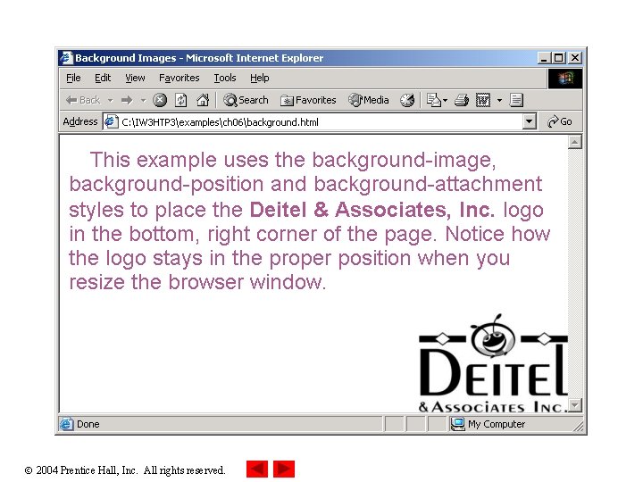Image resolution: width=643 pixels, height=482 pixels.
Task: Open the Edit menu
Action: (103, 78)
